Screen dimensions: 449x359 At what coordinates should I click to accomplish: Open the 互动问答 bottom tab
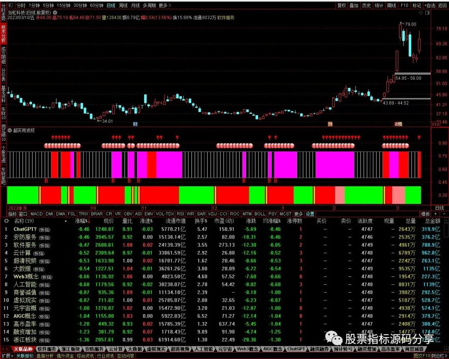[x=126, y=356]
